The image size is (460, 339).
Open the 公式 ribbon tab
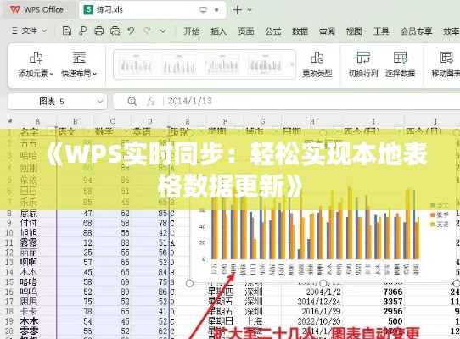point(272,31)
